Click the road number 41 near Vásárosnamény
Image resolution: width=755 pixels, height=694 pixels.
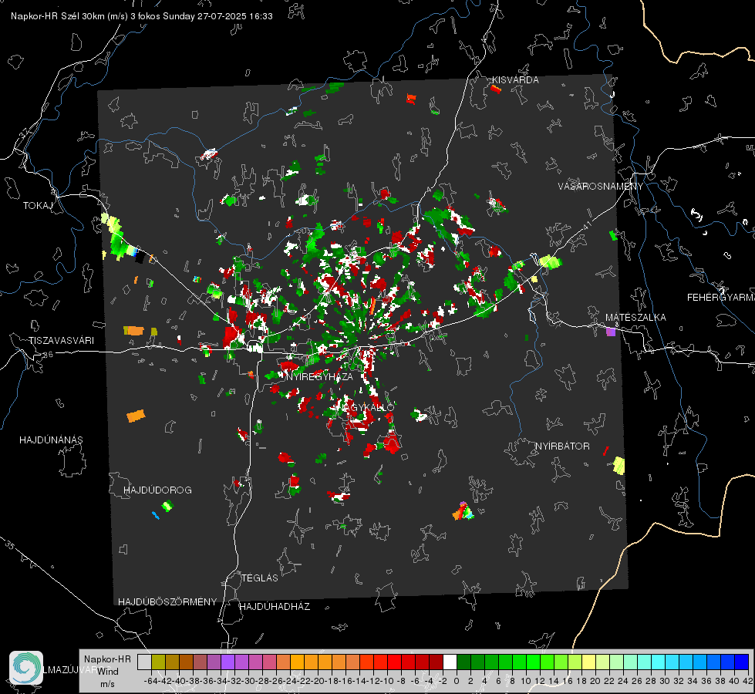[x=586, y=225]
